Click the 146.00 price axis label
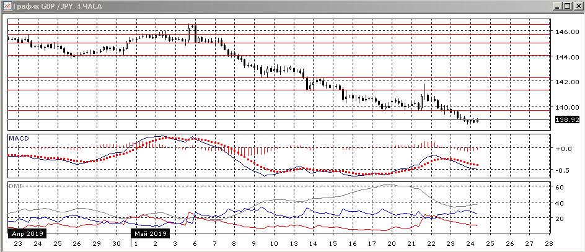Viewport: 585px width, 252px height. tap(566, 32)
